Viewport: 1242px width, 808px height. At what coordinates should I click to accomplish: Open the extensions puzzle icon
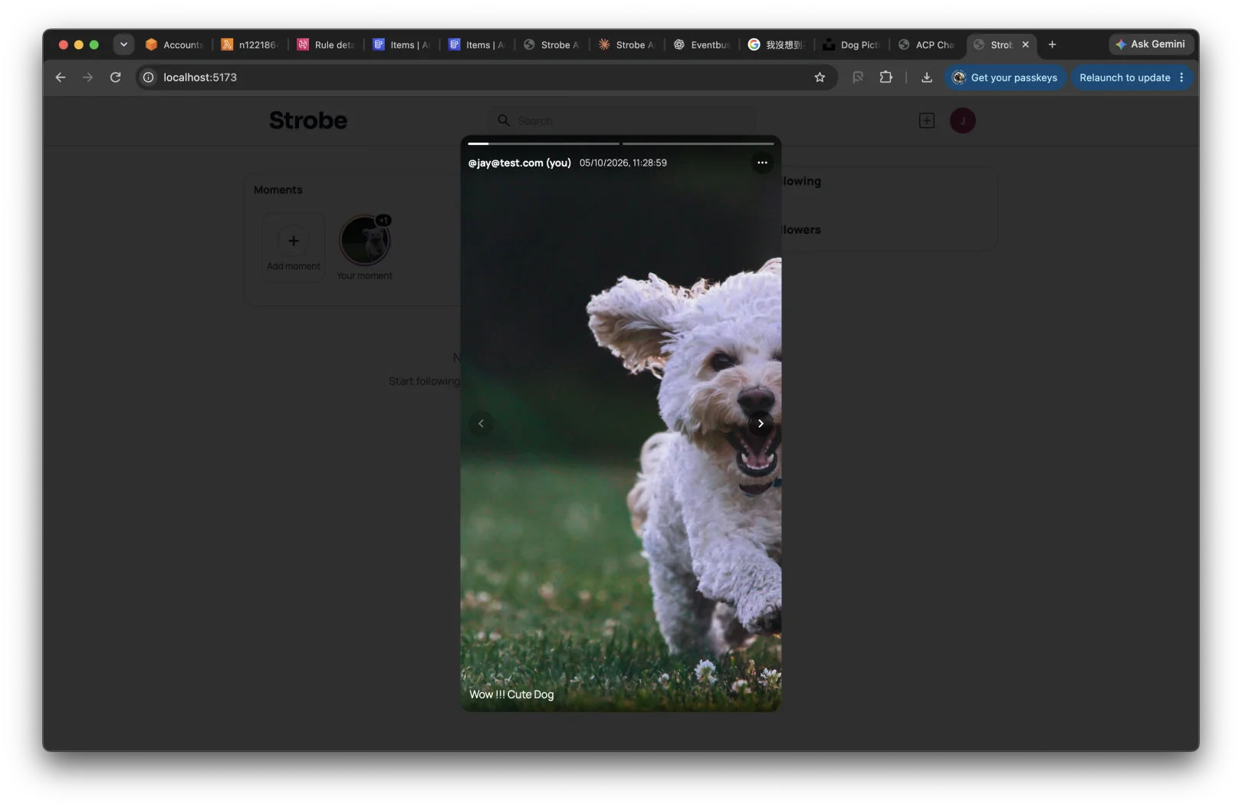pyautogui.click(x=886, y=77)
